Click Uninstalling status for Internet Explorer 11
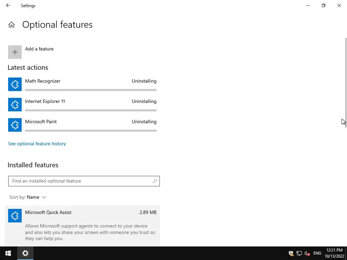 tap(144, 102)
